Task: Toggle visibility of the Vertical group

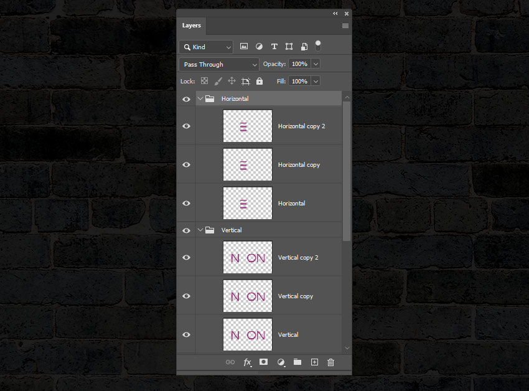Action: 186,230
